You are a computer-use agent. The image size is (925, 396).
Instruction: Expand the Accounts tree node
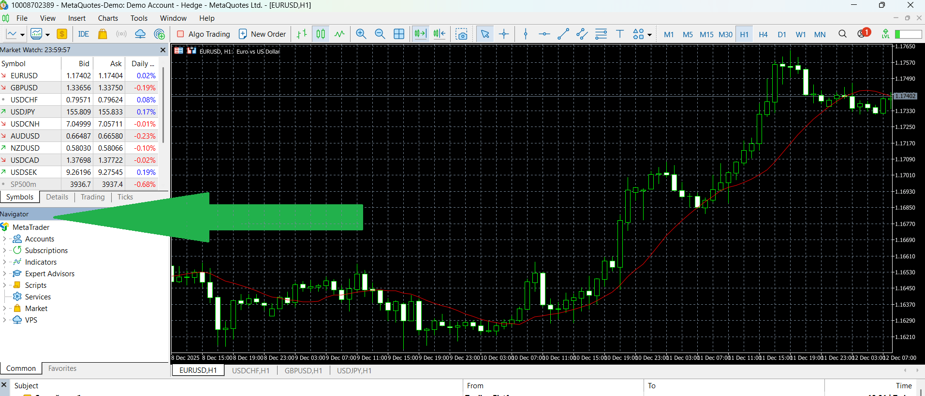[4, 239]
